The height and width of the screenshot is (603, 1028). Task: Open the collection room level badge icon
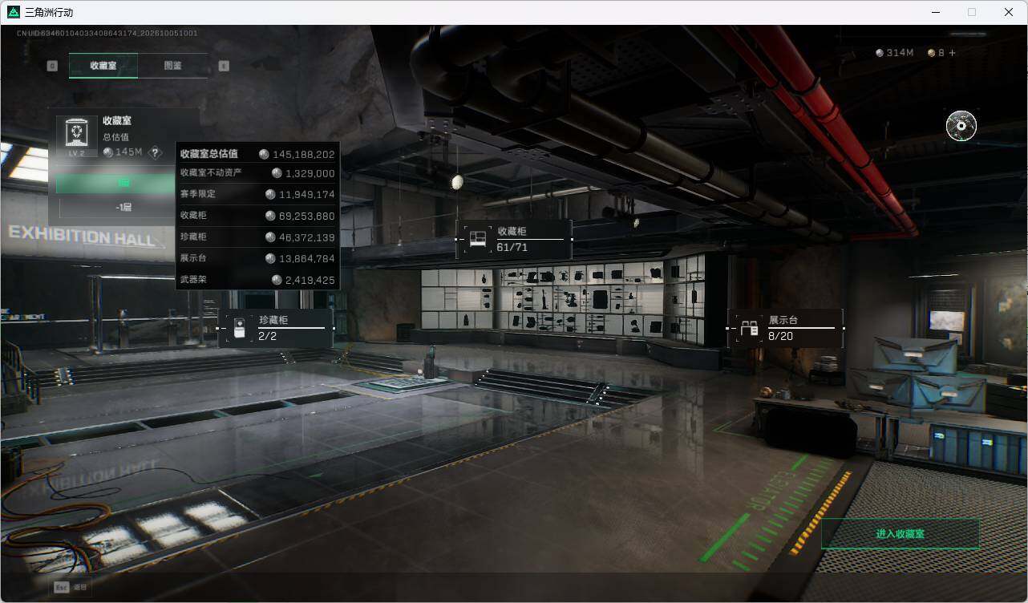tap(77, 136)
